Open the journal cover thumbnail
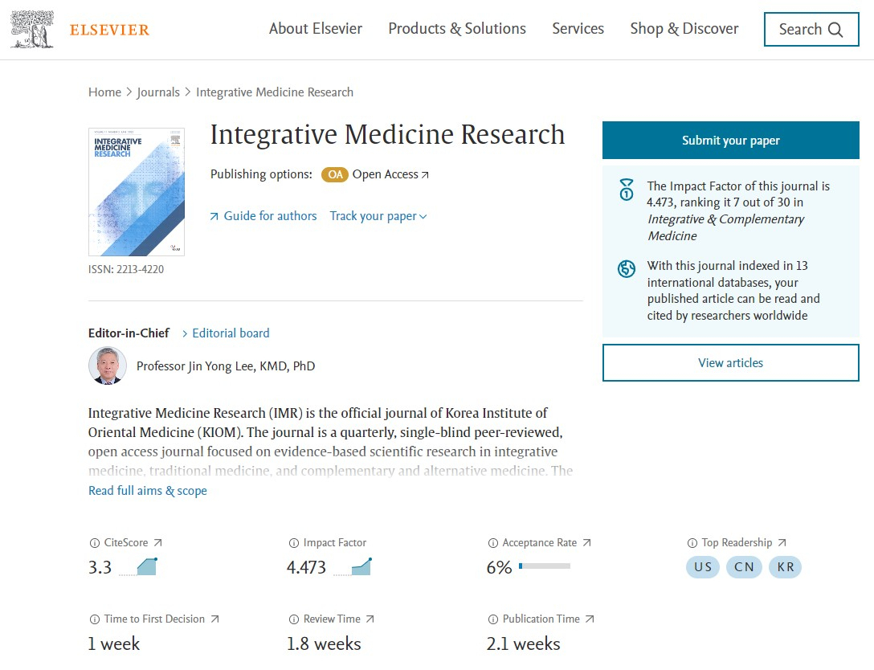This screenshot has height=670, width=874. coord(137,192)
